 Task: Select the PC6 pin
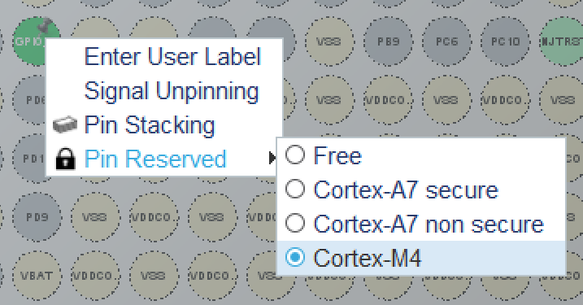[x=446, y=41]
